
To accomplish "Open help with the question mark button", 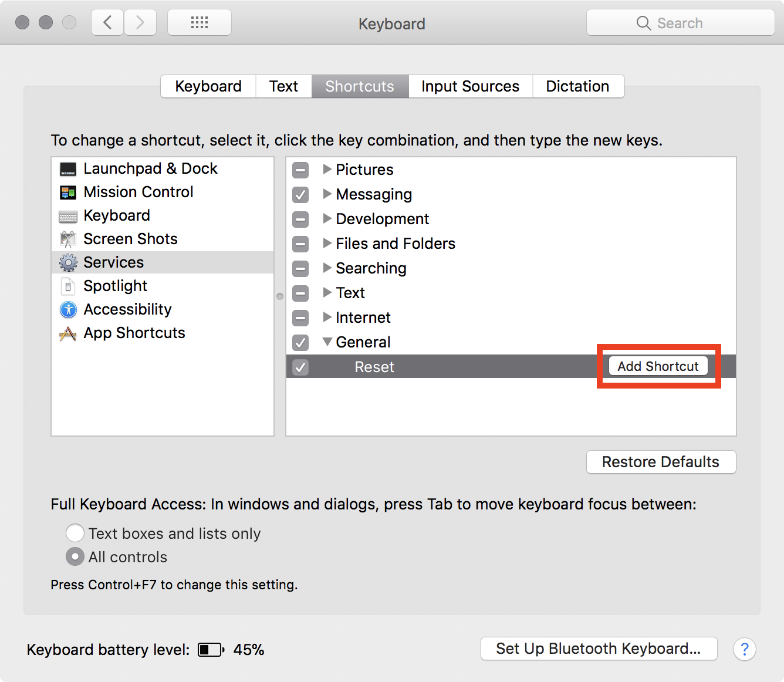I will point(745,649).
